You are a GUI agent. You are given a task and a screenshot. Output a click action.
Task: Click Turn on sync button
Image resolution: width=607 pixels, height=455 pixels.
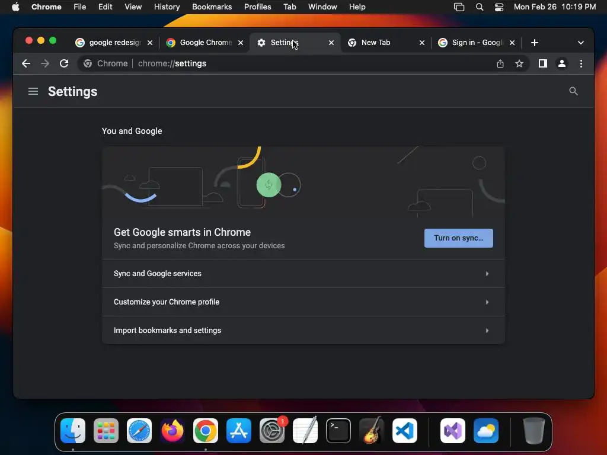click(458, 238)
